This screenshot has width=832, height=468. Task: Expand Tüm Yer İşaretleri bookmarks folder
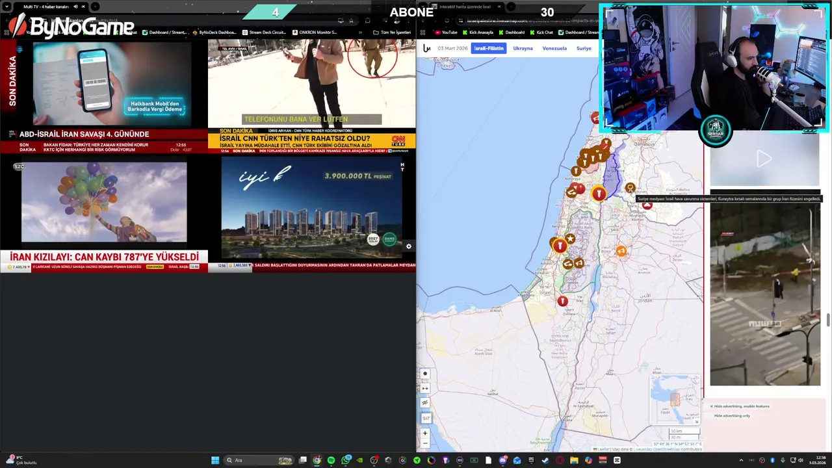point(392,32)
